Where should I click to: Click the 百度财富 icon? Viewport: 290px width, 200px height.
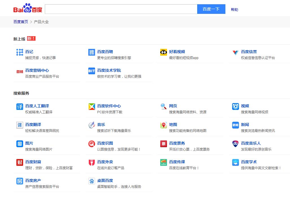20,163
